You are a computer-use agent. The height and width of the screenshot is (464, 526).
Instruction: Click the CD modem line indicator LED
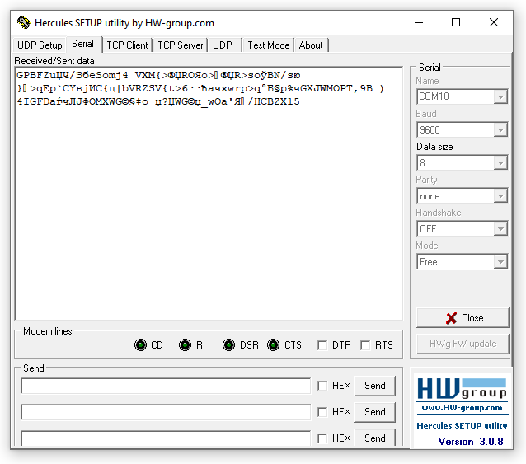tap(141, 345)
